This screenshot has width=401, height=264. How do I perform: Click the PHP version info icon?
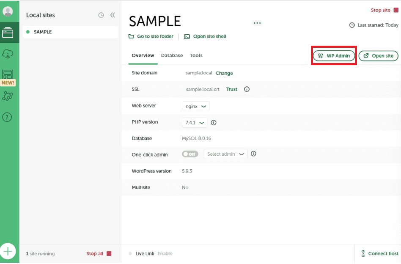click(x=214, y=123)
